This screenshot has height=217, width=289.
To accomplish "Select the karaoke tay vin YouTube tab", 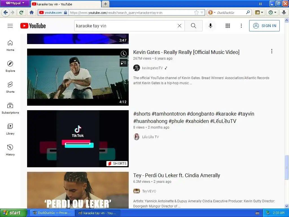I will pos(65,4).
